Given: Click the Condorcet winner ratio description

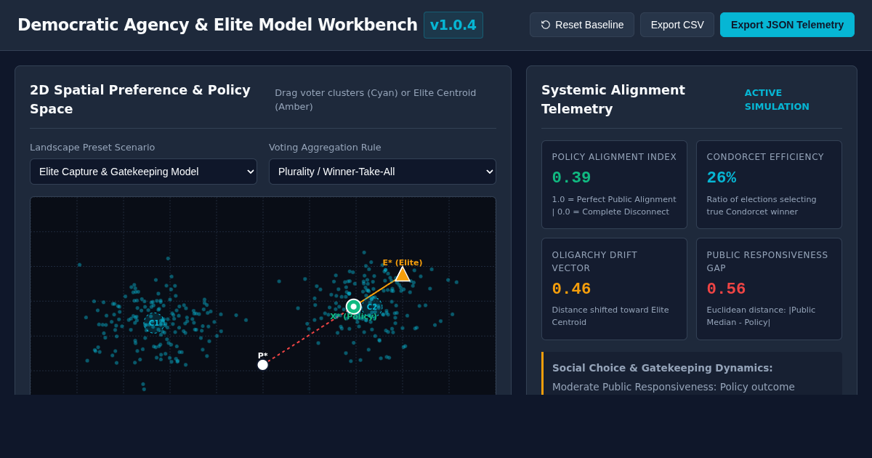Looking at the screenshot, I should click(762, 206).
